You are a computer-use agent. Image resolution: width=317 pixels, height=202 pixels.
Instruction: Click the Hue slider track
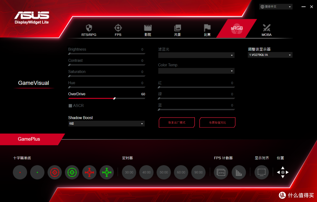tap(107, 87)
